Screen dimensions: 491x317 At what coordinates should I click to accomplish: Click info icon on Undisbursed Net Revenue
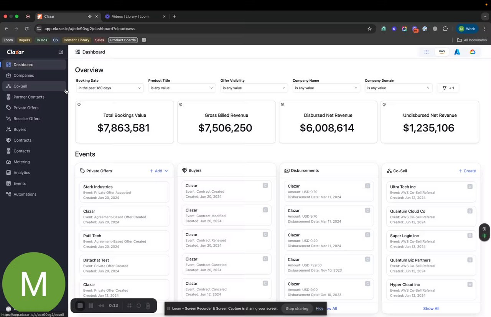tap(384, 104)
